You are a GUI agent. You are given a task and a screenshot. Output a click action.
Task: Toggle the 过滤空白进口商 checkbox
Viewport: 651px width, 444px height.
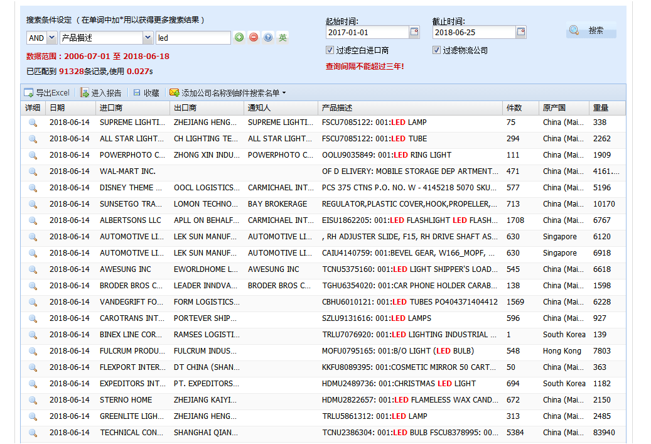[x=330, y=50]
